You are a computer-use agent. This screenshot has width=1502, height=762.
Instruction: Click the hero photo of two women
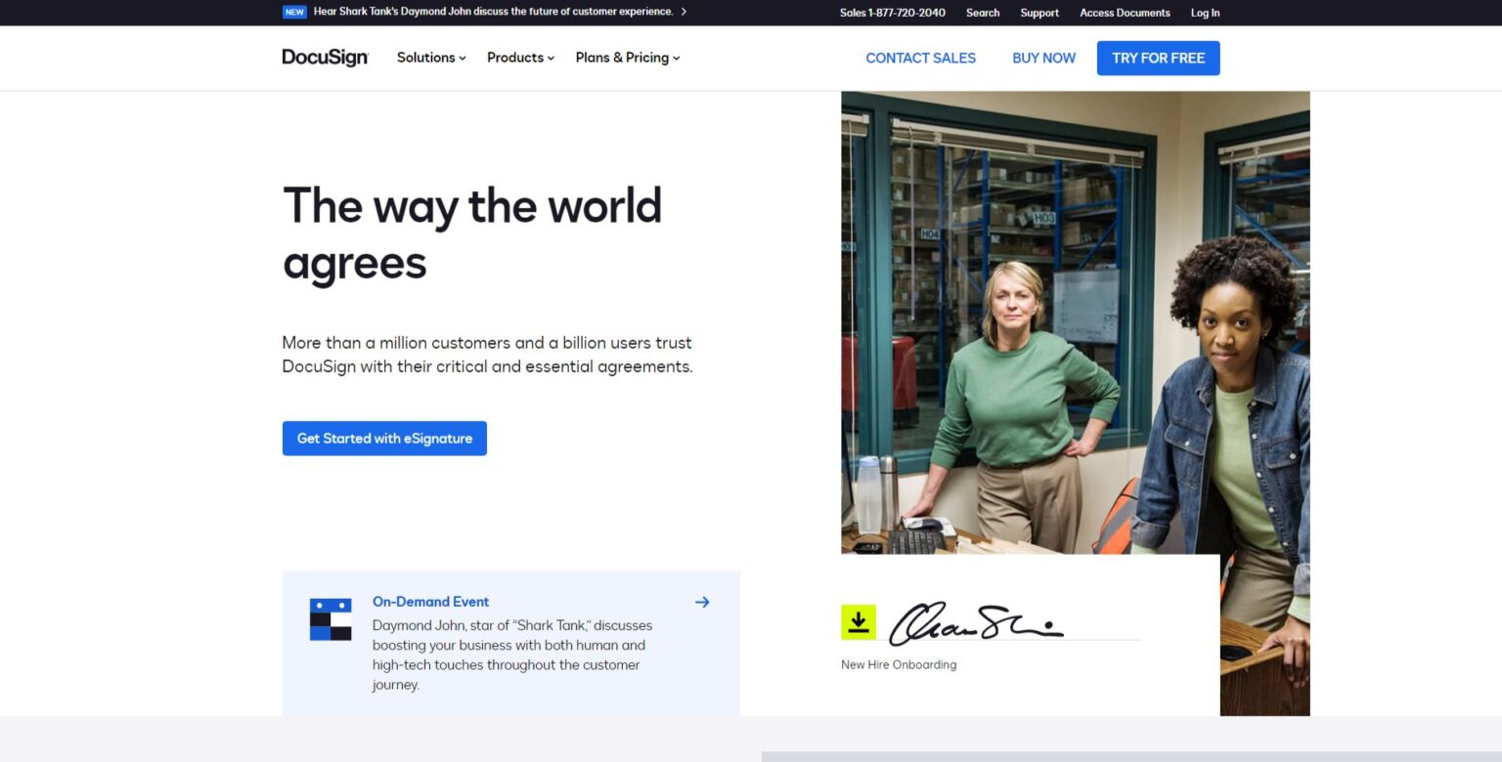pyautogui.click(x=1075, y=322)
